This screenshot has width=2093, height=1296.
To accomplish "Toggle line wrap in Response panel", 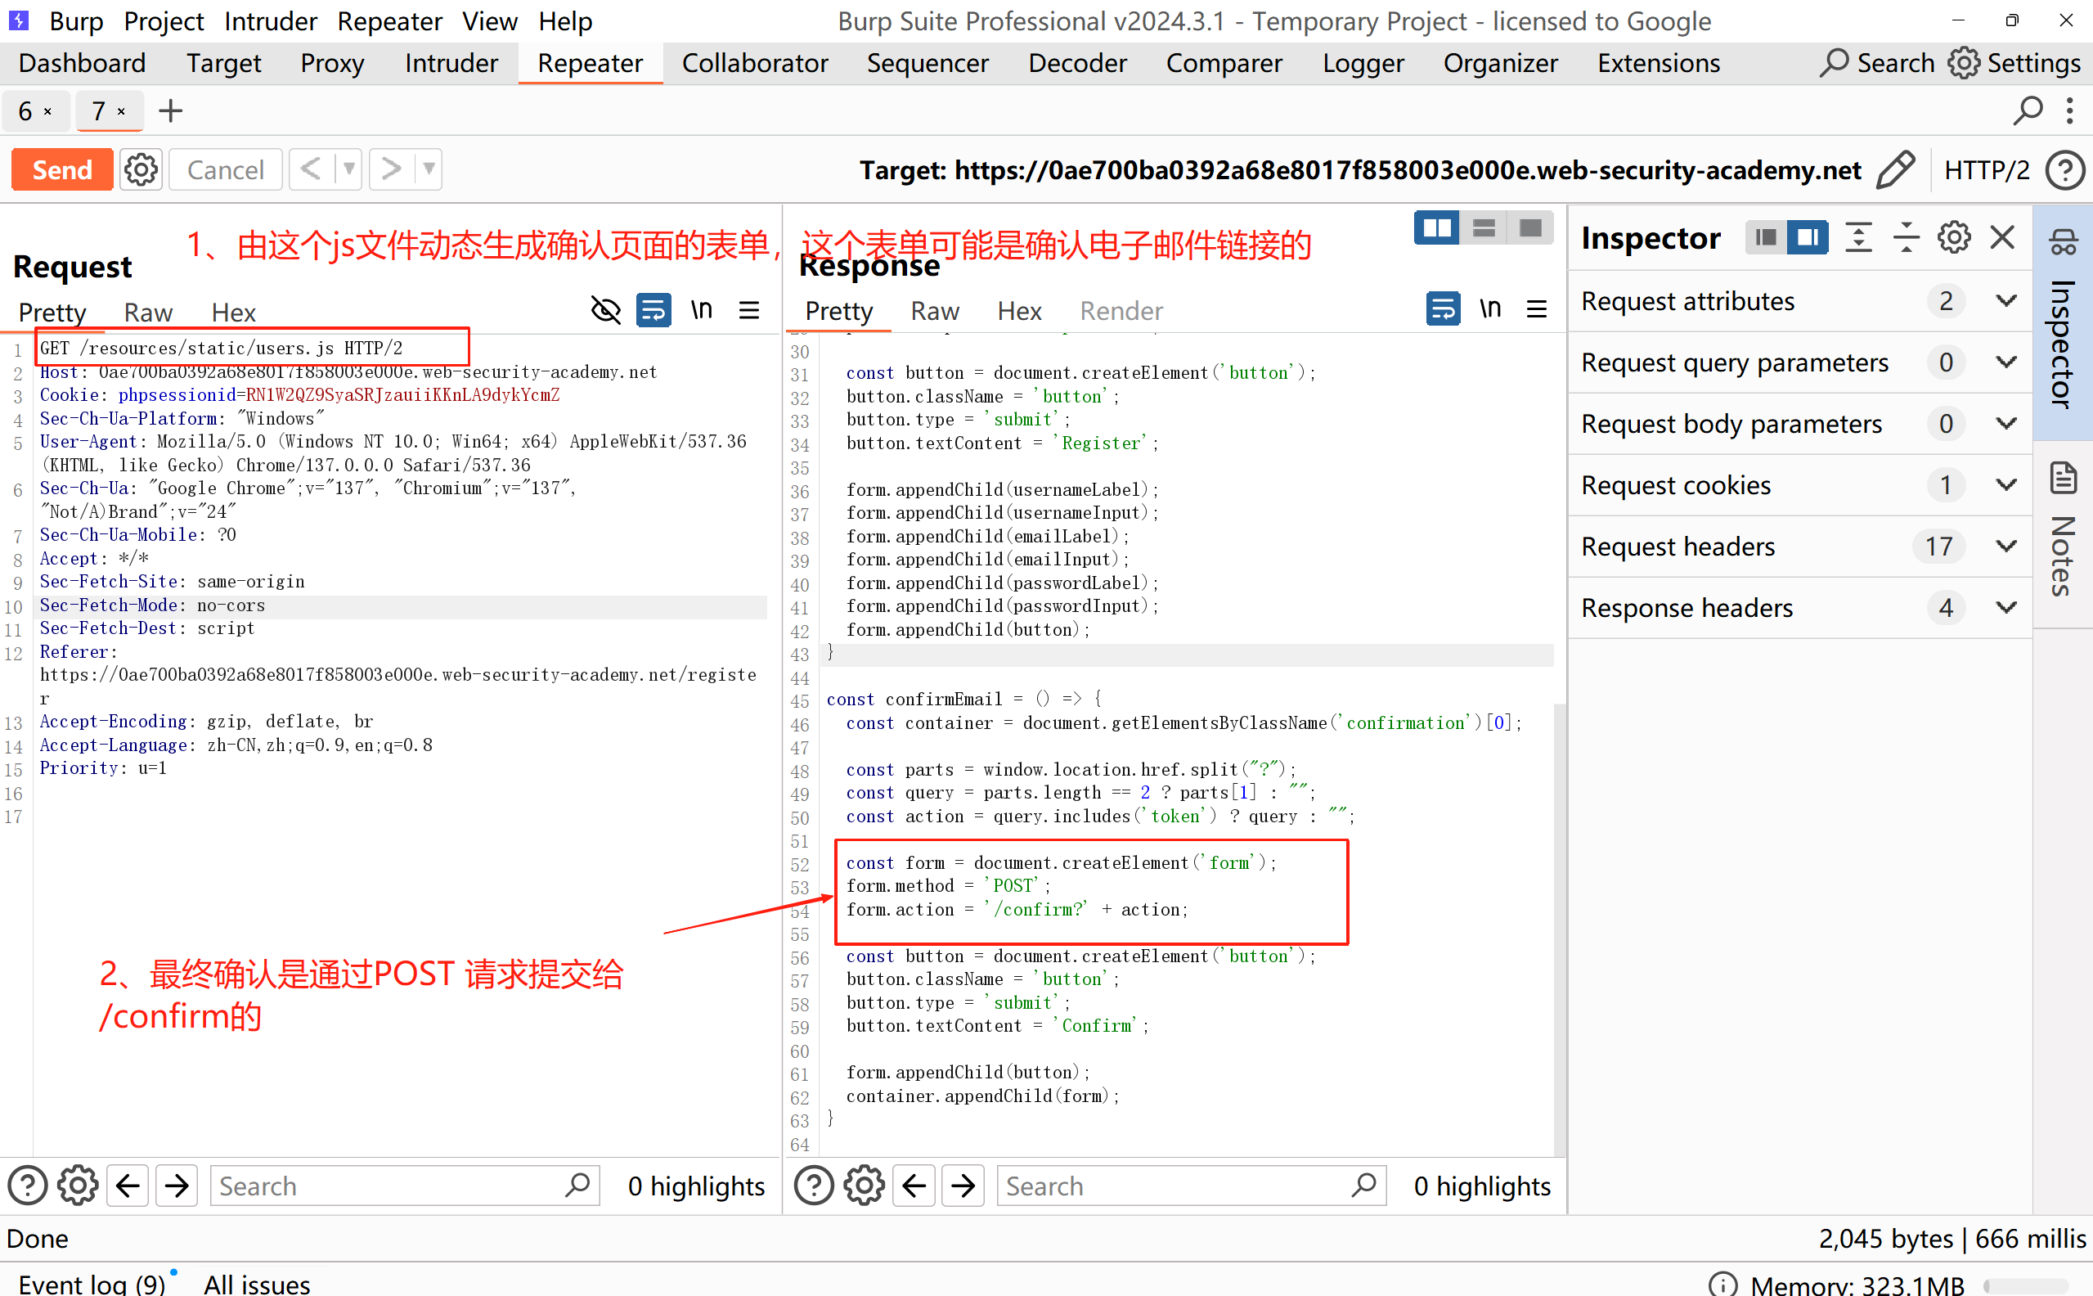I will (1443, 309).
